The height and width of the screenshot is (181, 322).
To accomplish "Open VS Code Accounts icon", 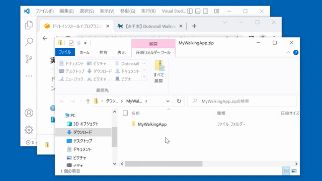I will 29,113.
